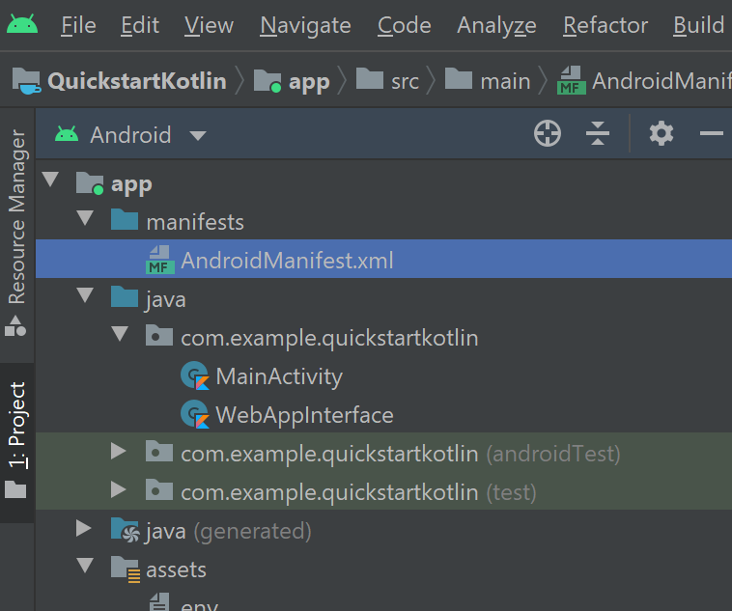Expand the (test) package
This screenshot has height=611, width=732.
pos(119,489)
